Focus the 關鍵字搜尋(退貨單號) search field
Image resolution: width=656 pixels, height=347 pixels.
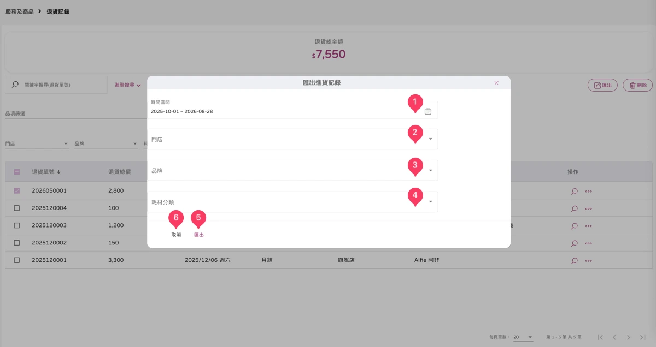click(56, 85)
